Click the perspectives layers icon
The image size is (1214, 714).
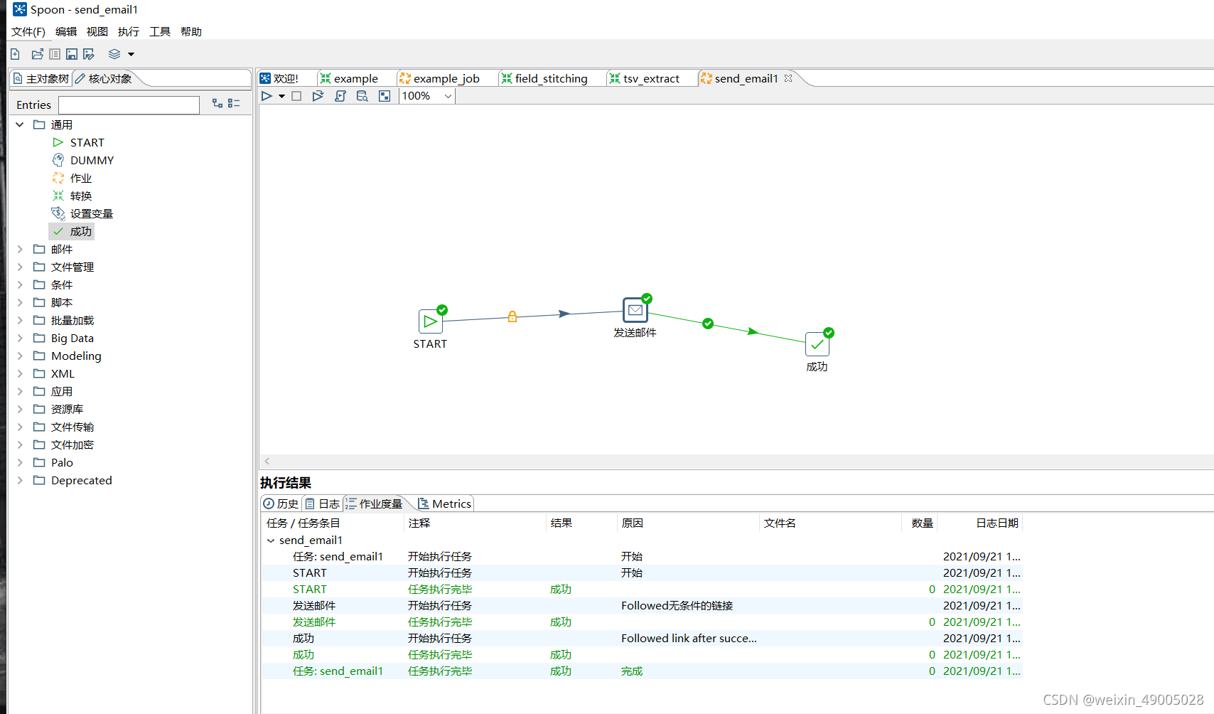pyautogui.click(x=114, y=54)
